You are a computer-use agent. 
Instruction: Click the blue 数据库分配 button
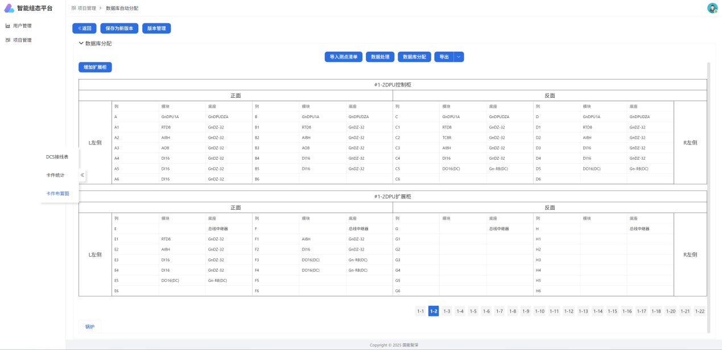click(x=414, y=57)
